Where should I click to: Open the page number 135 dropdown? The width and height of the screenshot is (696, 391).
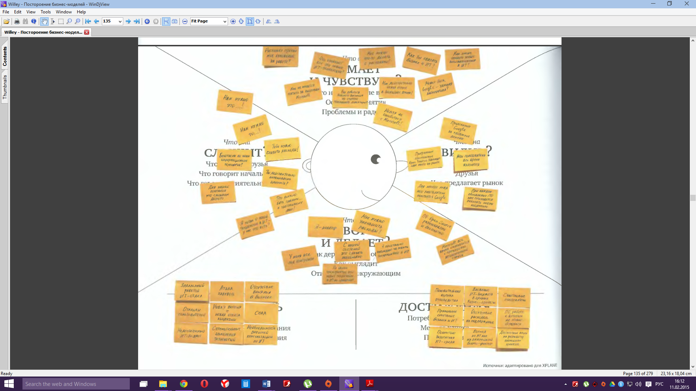120,21
